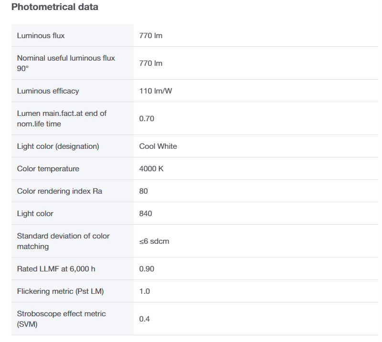
Task: Click the Luminous efficacy row label
Action: pyautogui.click(x=48, y=91)
